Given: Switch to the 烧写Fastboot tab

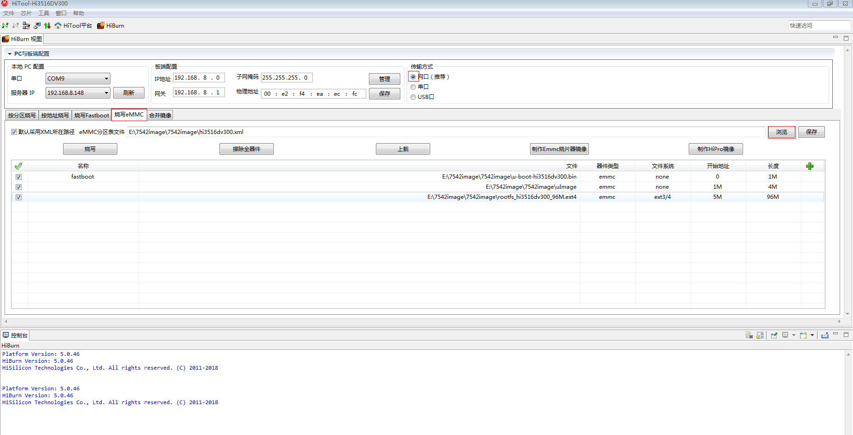Looking at the screenshot, I should [x=92, y=115].
